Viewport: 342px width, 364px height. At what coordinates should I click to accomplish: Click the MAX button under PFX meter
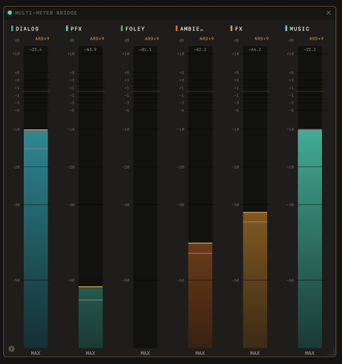click(91, 353)
